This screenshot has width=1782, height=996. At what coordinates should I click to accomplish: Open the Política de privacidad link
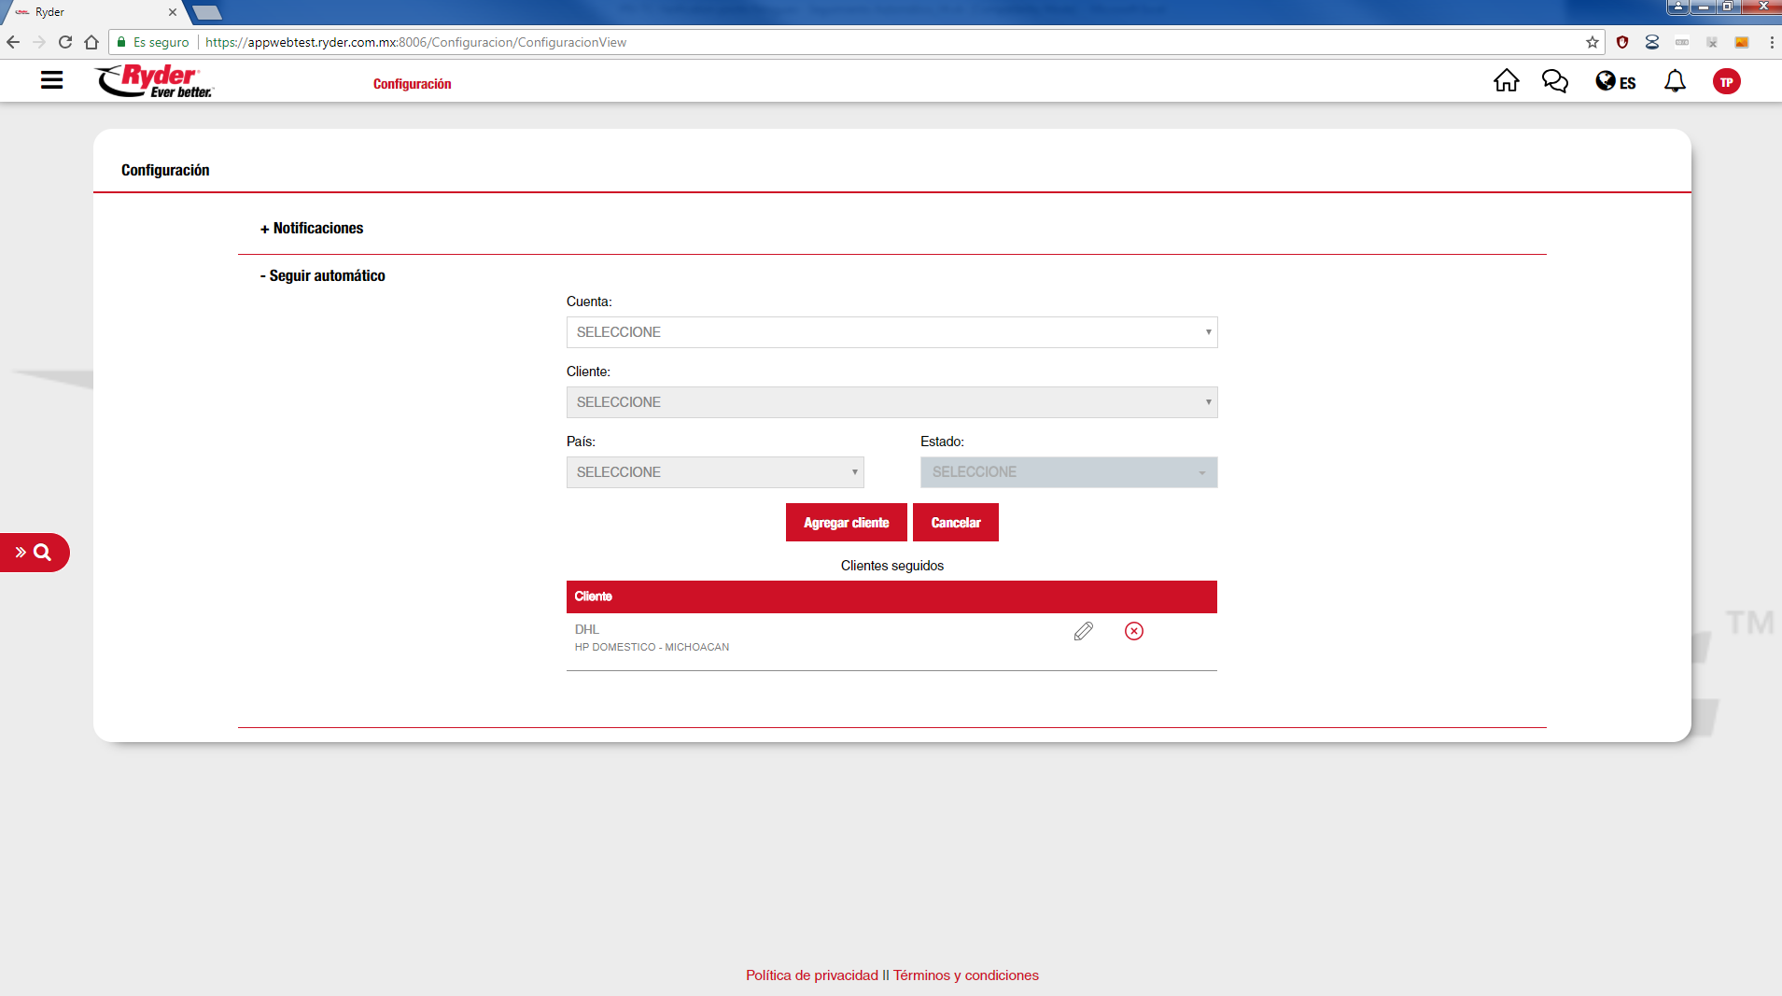point(811,975)
